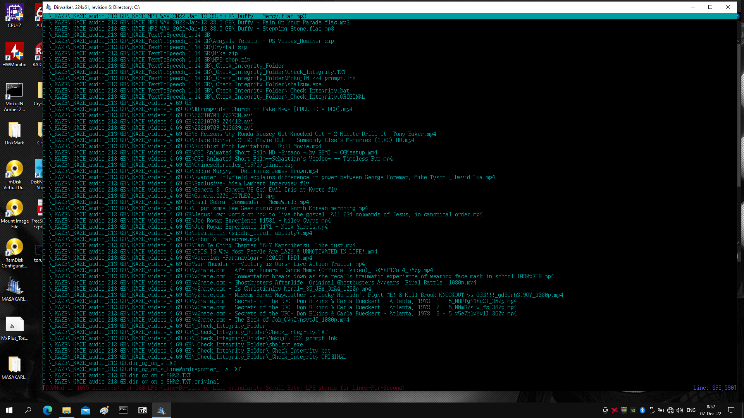Viewport: 744px width, 418px height.
Task: Select the TextToSpeech Crystal.zip line
Action: (x=145, y=47)
